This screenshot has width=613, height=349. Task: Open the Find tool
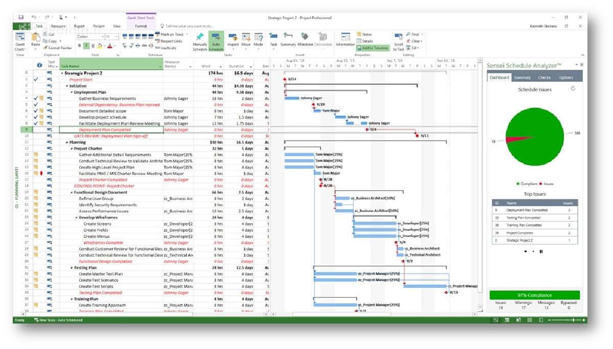click(414, 35)
